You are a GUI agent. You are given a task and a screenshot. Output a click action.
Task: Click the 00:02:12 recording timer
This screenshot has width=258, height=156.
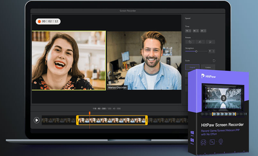48,21
